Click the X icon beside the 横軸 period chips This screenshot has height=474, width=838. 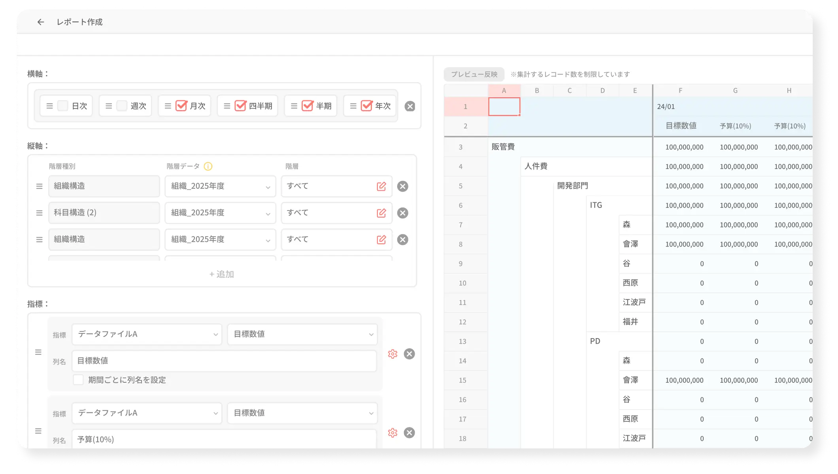(410, 106)
